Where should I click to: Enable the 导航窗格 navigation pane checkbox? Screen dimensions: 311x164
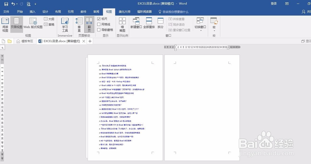point(105,30)
